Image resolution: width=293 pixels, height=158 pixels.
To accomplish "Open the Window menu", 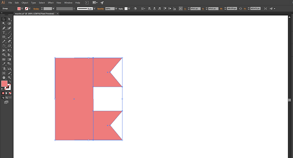I will coord(68,2).
